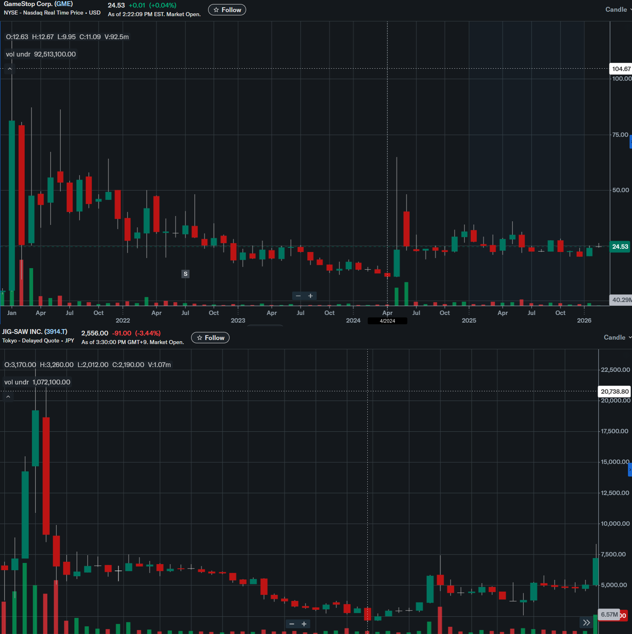Click the '(+0.04%)' percent change for GameStop
The image size is (632, 634).
163,5
